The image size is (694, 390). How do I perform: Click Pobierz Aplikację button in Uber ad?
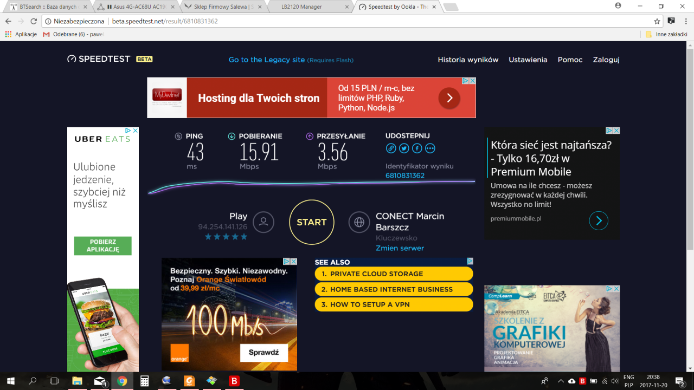103,246
